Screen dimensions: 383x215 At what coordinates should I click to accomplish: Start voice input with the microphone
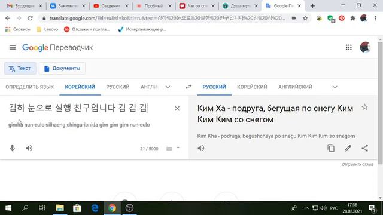pyautogui.click(x=12, y=148)
